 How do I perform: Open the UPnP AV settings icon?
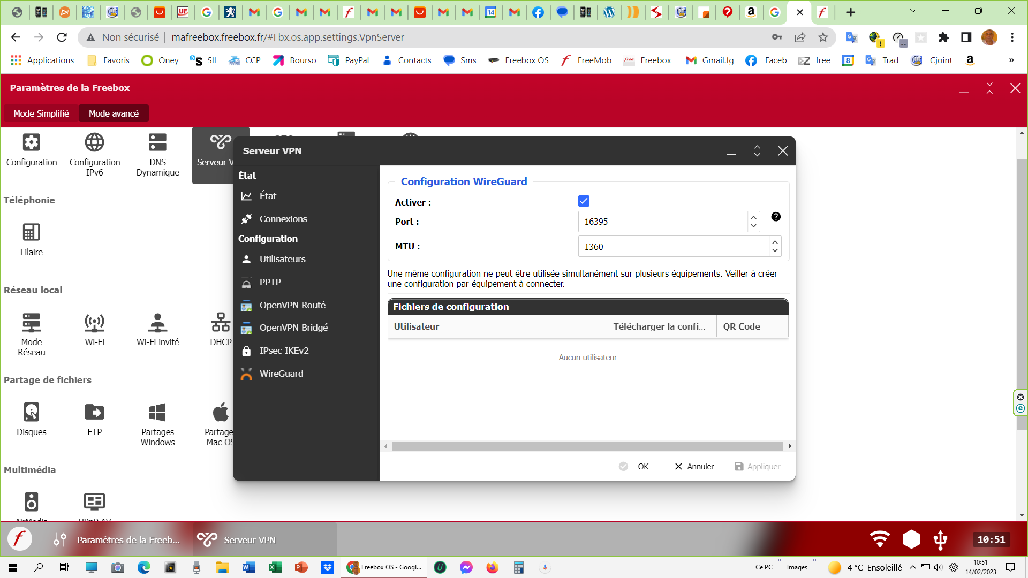[x=95, y=506]
